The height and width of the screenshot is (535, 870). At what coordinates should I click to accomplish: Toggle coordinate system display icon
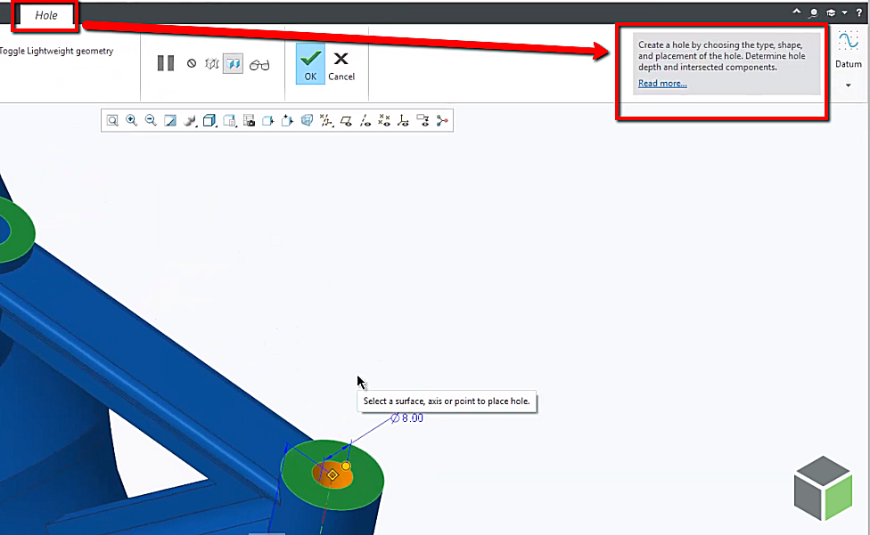click(404, 121)
